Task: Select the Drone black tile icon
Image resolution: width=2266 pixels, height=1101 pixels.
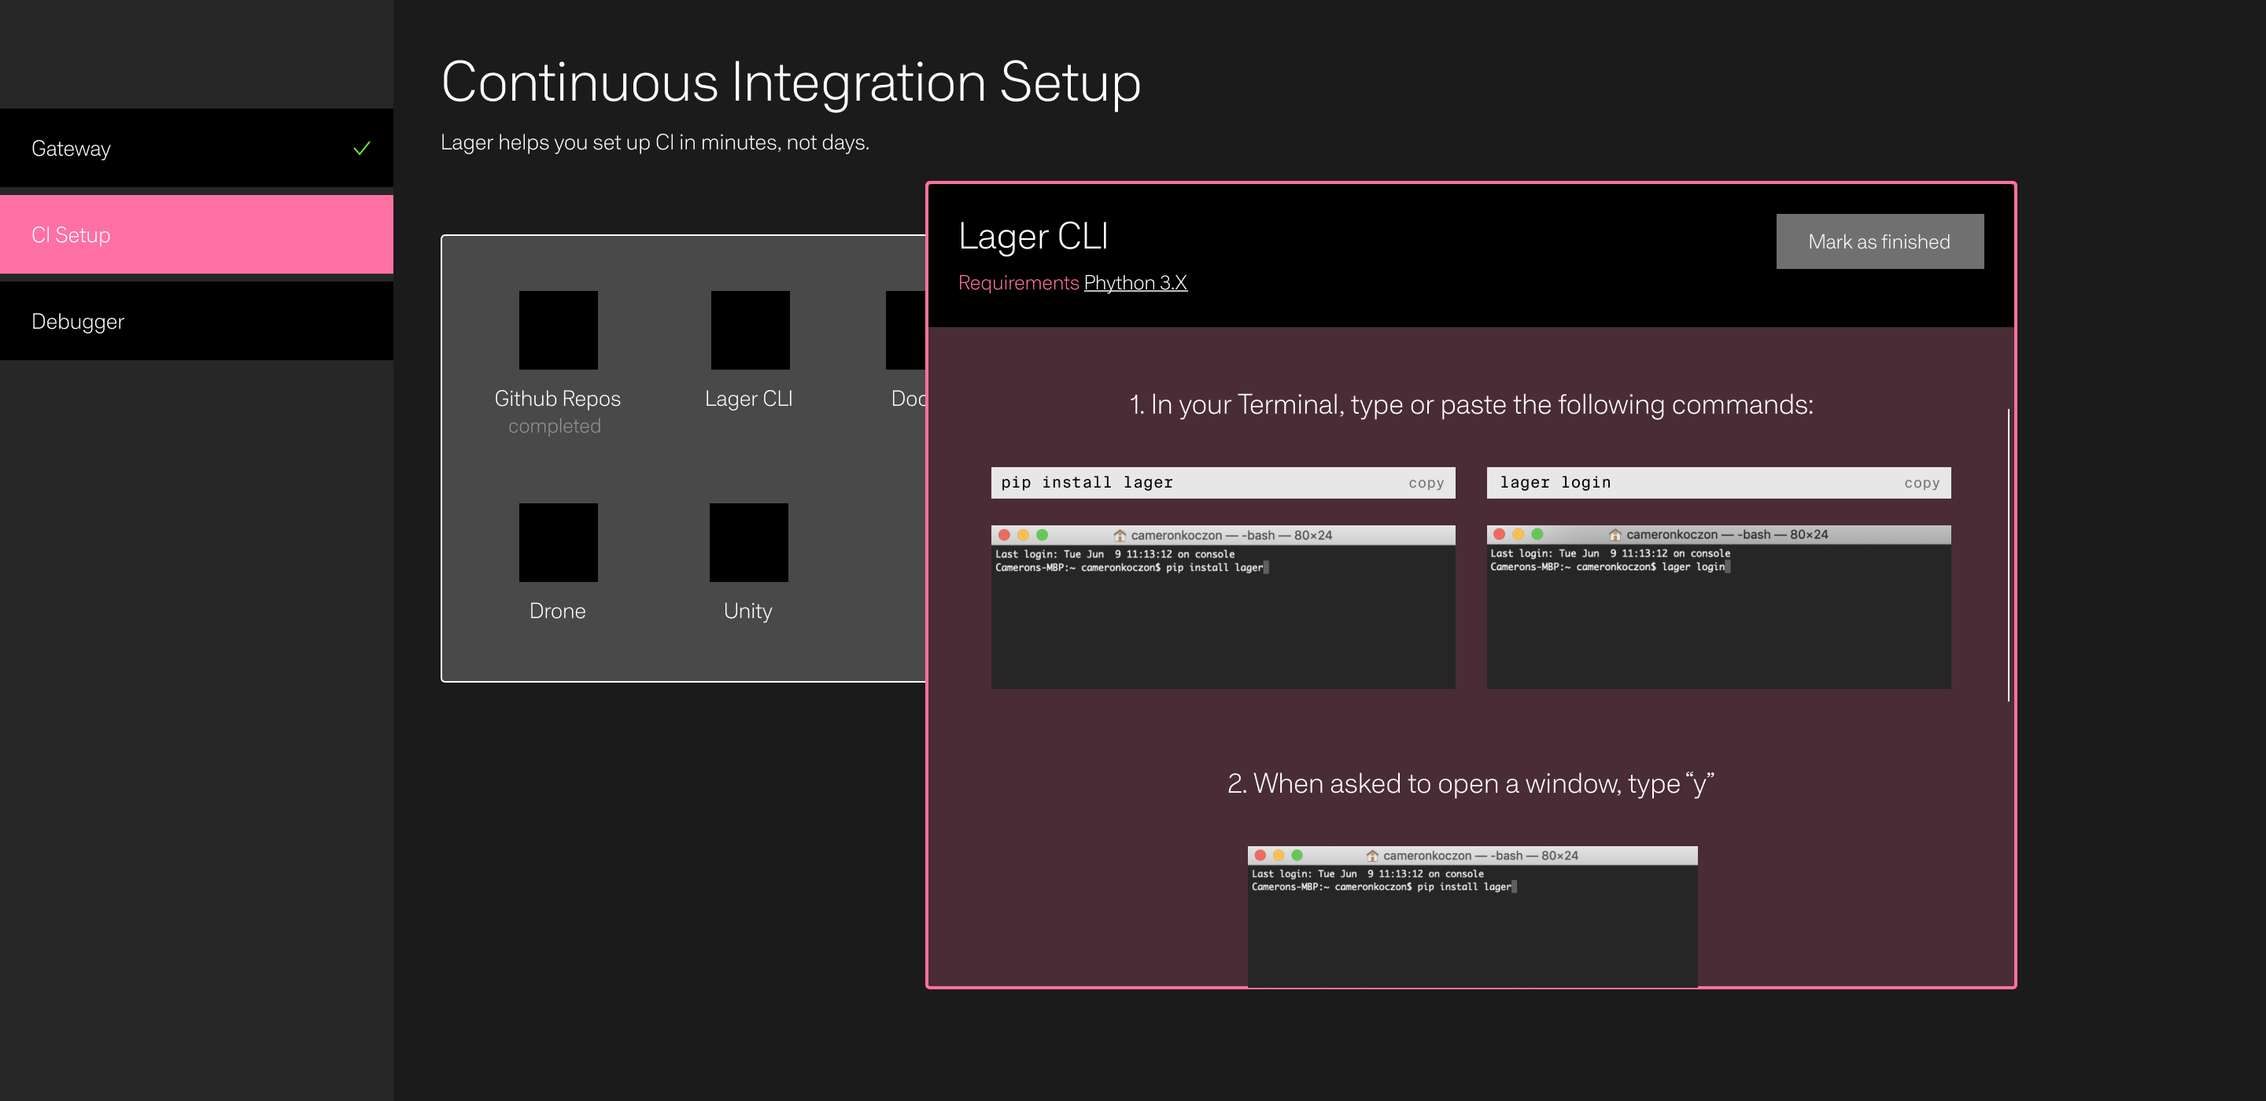Action: (559, 543)
